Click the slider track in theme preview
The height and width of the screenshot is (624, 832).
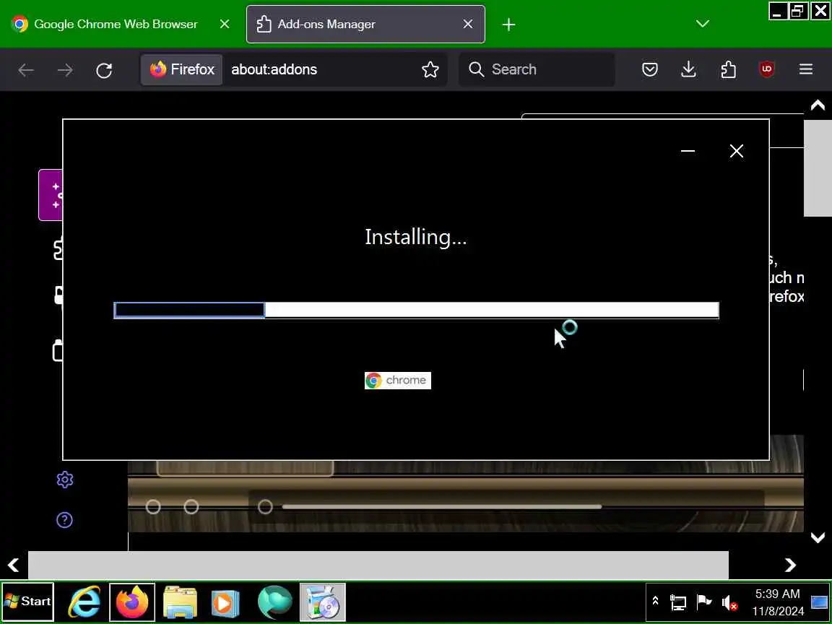441,507
